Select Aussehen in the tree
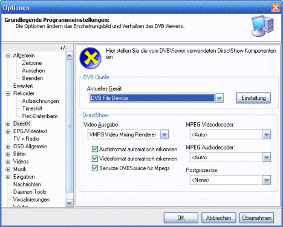Screen dimensions: 283x227 (33, 71)
